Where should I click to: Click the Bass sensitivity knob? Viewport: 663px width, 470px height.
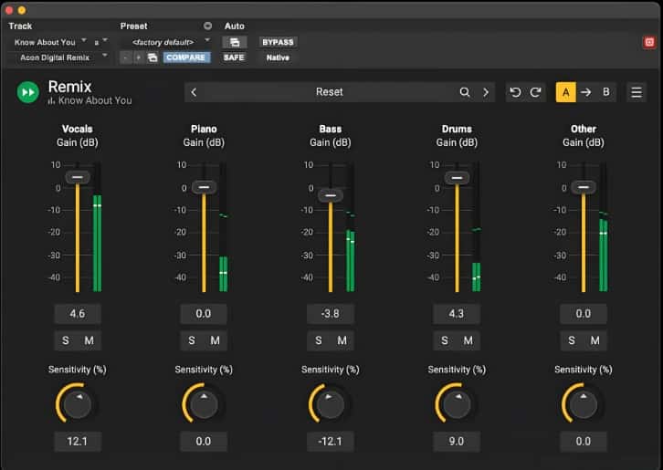coord(331,404)
